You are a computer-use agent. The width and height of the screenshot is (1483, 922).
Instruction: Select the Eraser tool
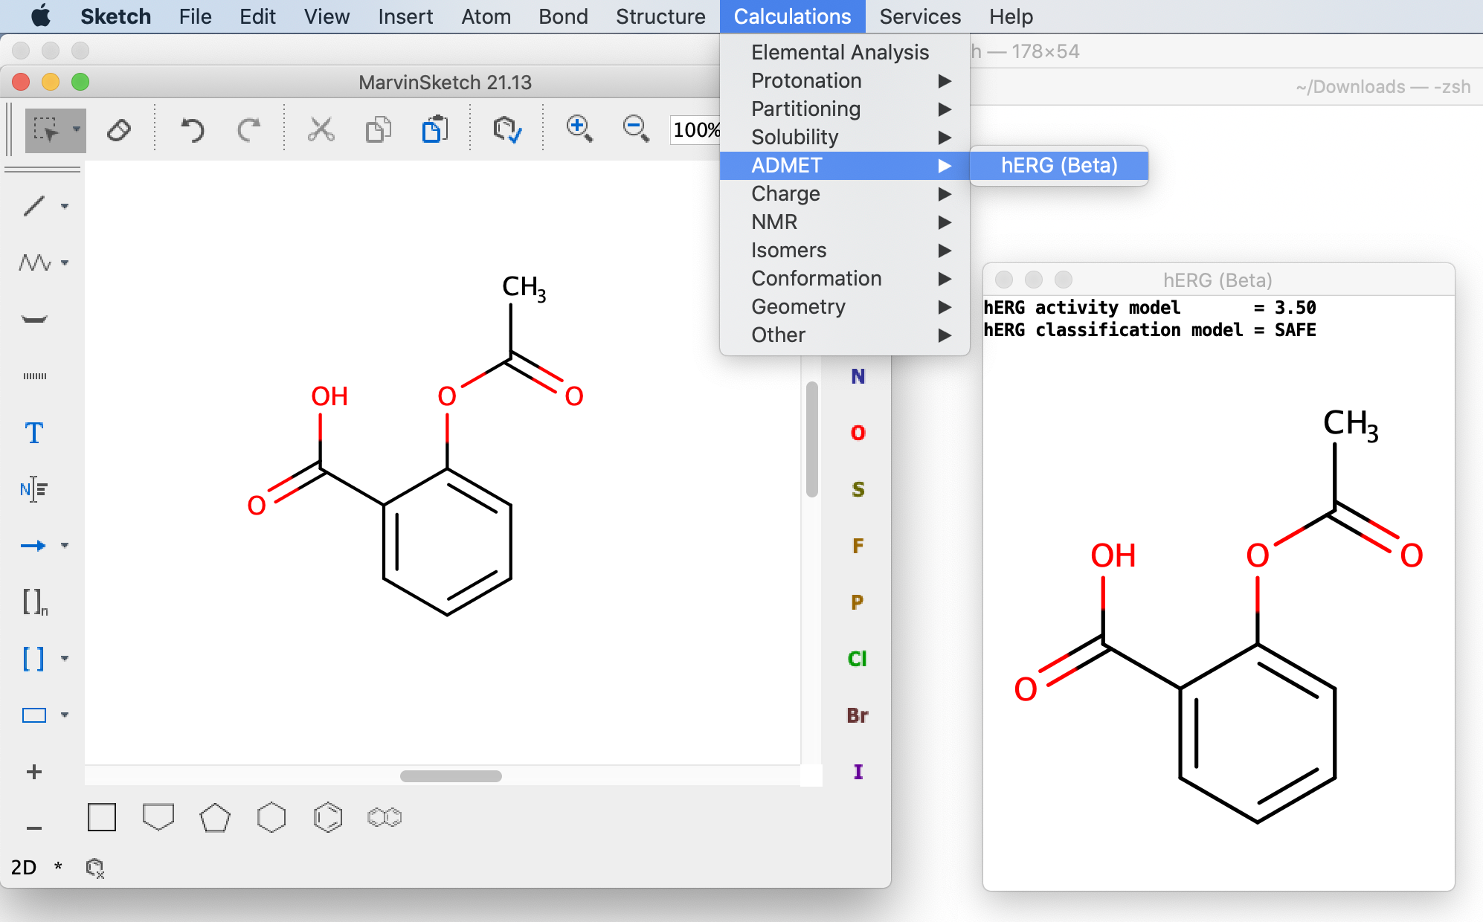119,130
